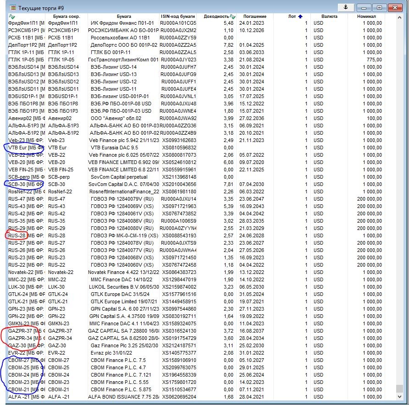Click ВЭБ.РФ ПБО-001Р-08 USD cell
This screenshot has height=405, width=409.
(121, 104)
